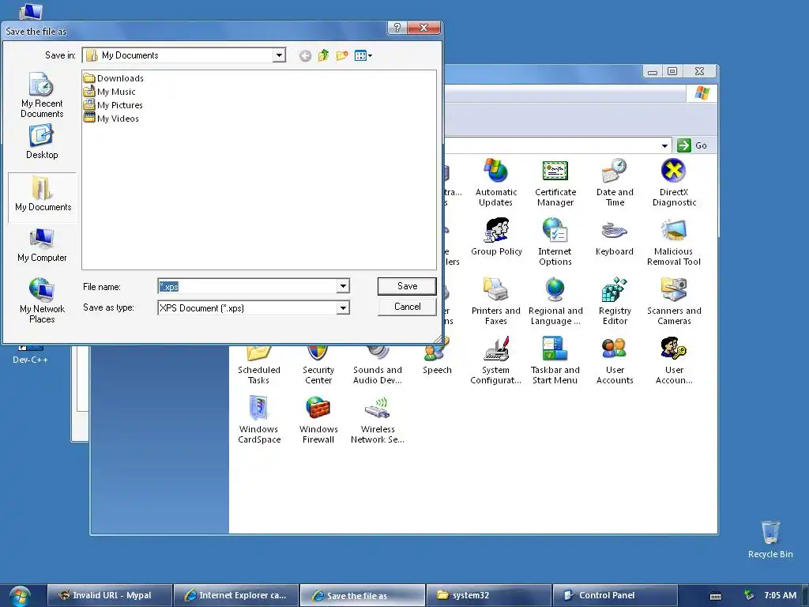Click the help question mark button
809x607 pixels.
(397, 28)
